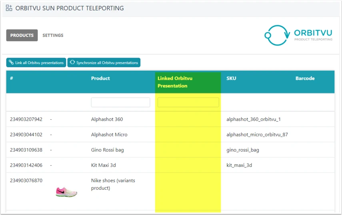Click the Product column header
Viewport: 342px width, 215px height.
pos(100,78)
